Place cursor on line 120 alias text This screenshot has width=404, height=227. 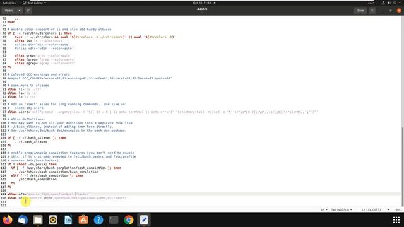click(68, 198)
